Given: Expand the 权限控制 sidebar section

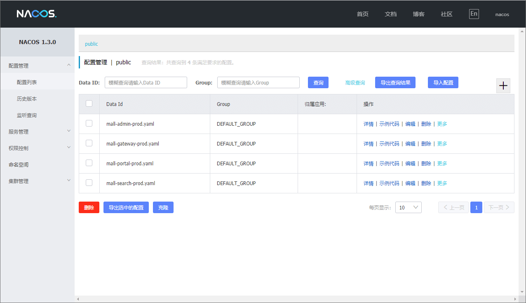Looking at the screenshot, I should point(37,148).
